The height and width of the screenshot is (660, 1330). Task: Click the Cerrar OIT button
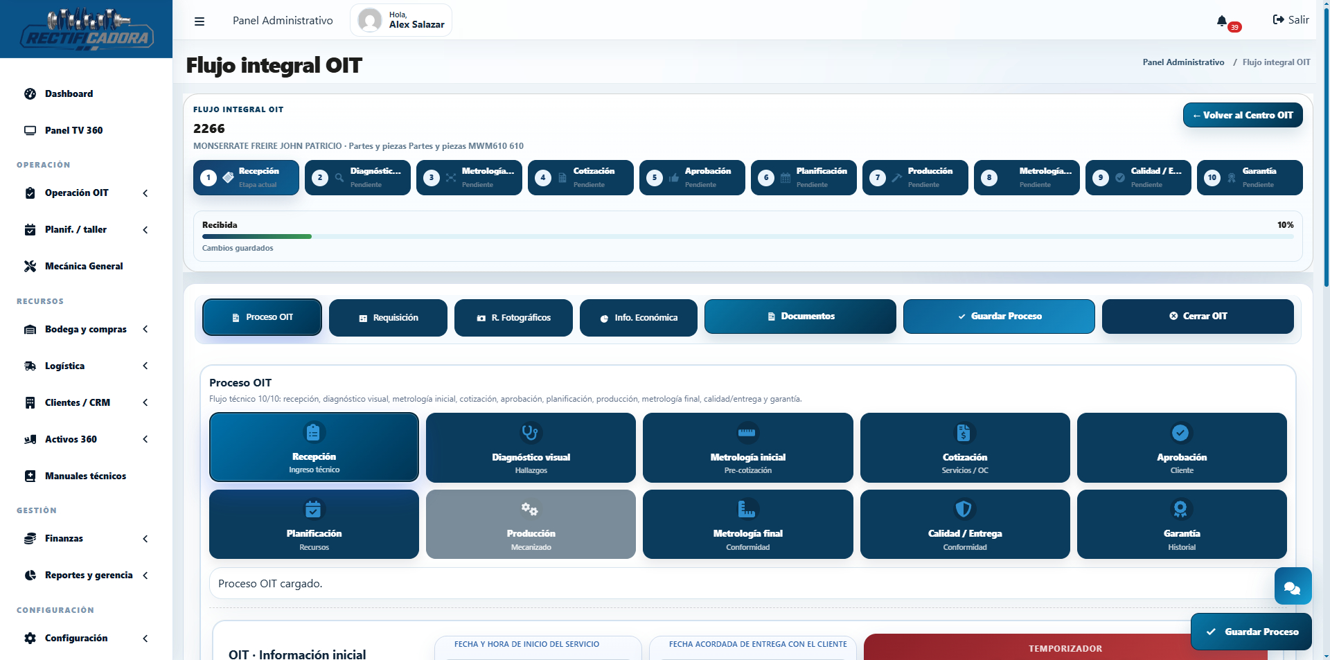pos(1198,316)
